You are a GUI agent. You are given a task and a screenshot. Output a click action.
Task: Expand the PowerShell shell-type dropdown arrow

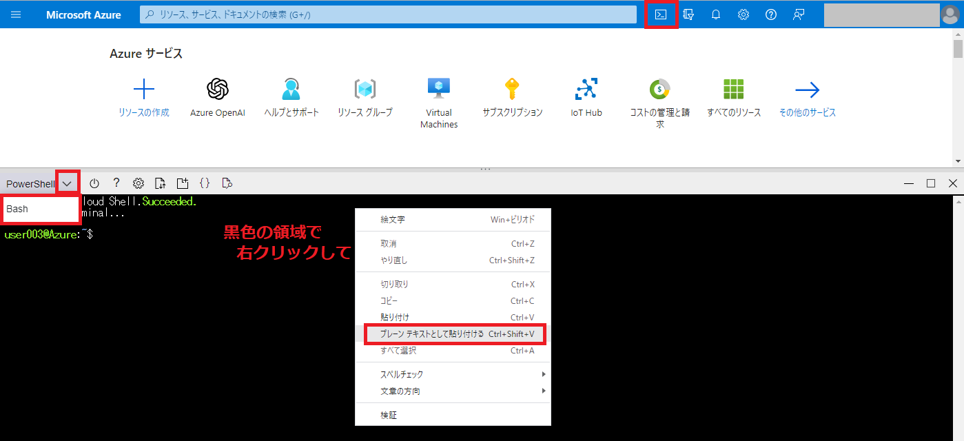pos(67,183)
